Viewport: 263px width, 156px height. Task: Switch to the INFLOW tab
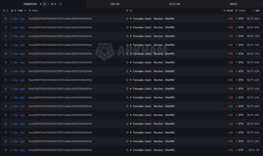pos(115,4)
